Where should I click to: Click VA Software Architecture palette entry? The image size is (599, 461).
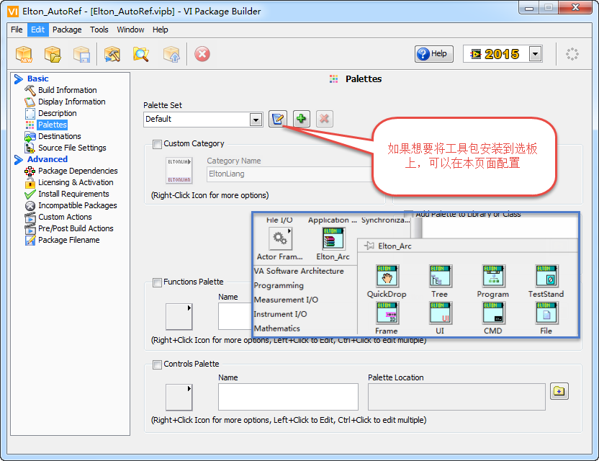[299, 271]
